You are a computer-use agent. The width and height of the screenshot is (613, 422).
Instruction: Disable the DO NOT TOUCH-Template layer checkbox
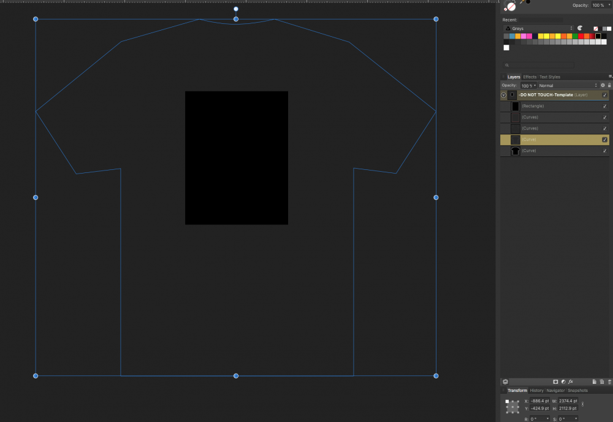click(x=605, y=94)
